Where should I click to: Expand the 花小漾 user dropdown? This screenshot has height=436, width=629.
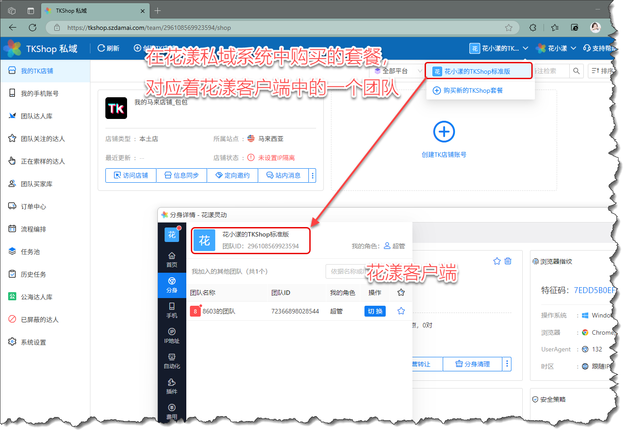[556, 48]
